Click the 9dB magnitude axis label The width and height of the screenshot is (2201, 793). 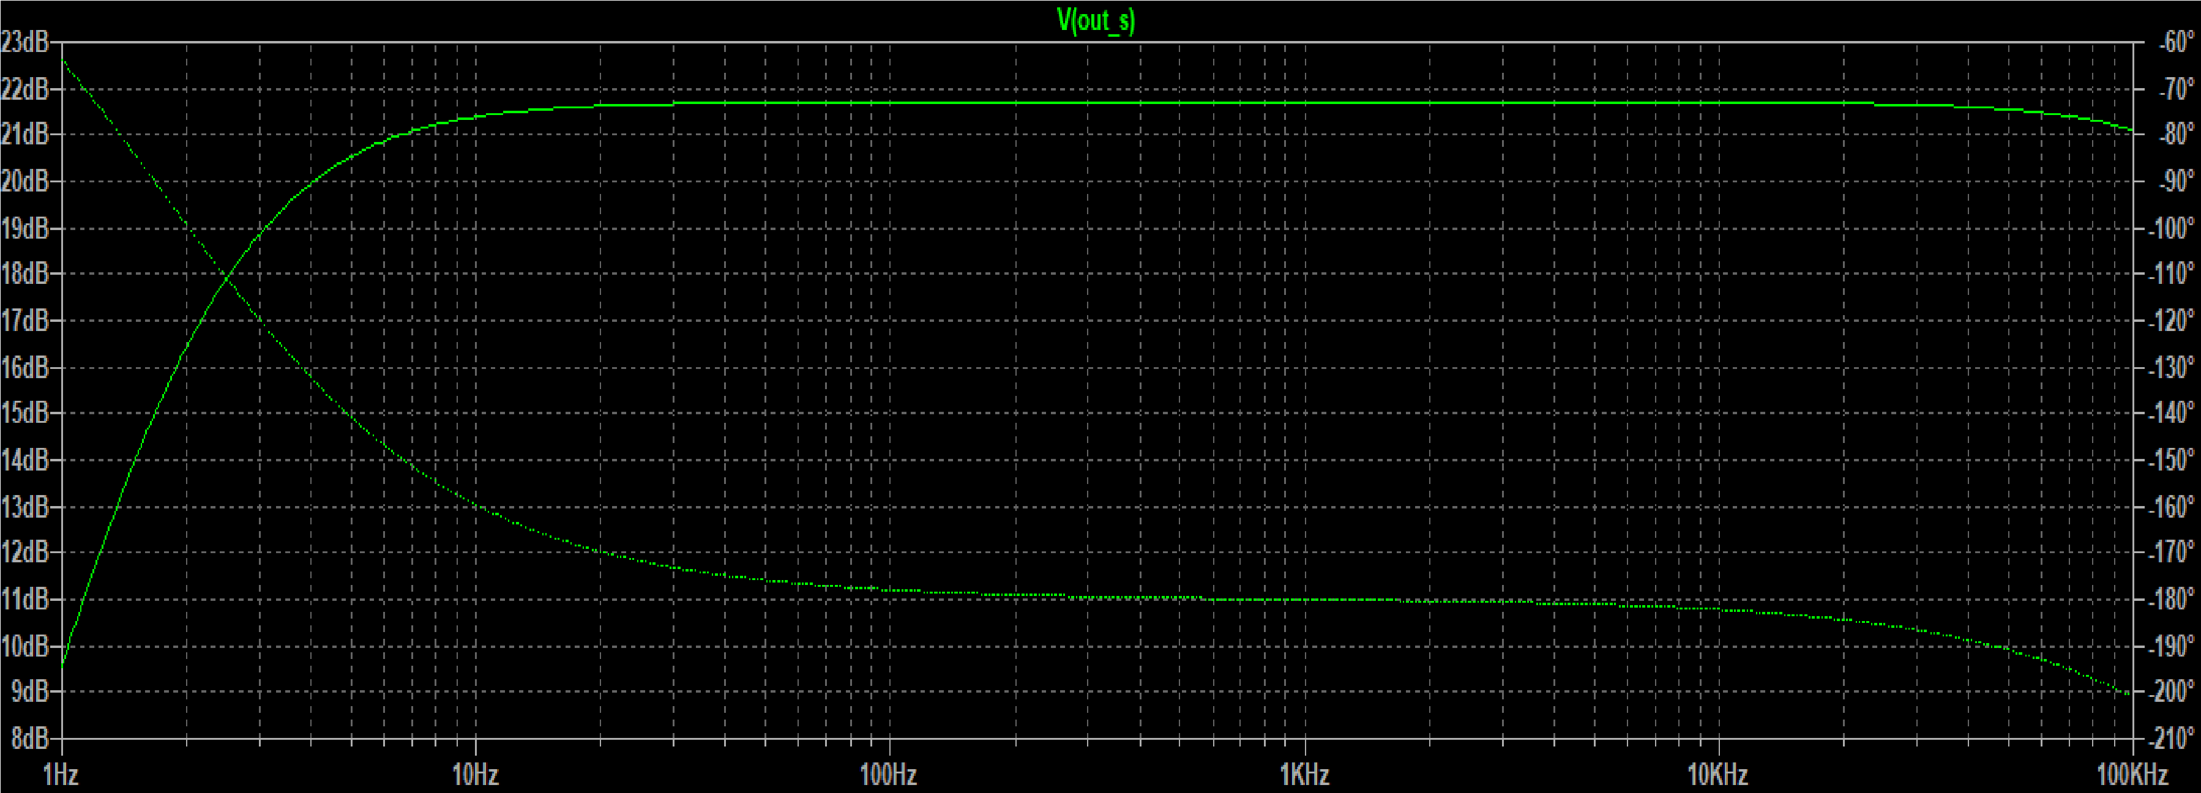pyautogui.click(x=29, y=691)
